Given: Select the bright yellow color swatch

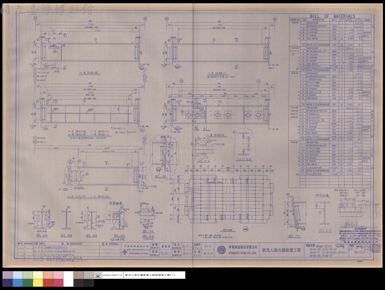Looking at the screenshot, I should 38,282.
